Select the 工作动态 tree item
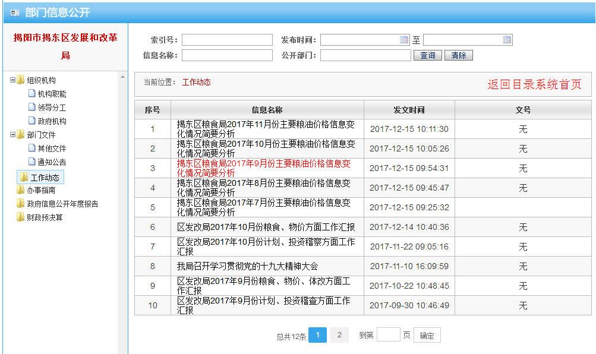 (40, 178)
